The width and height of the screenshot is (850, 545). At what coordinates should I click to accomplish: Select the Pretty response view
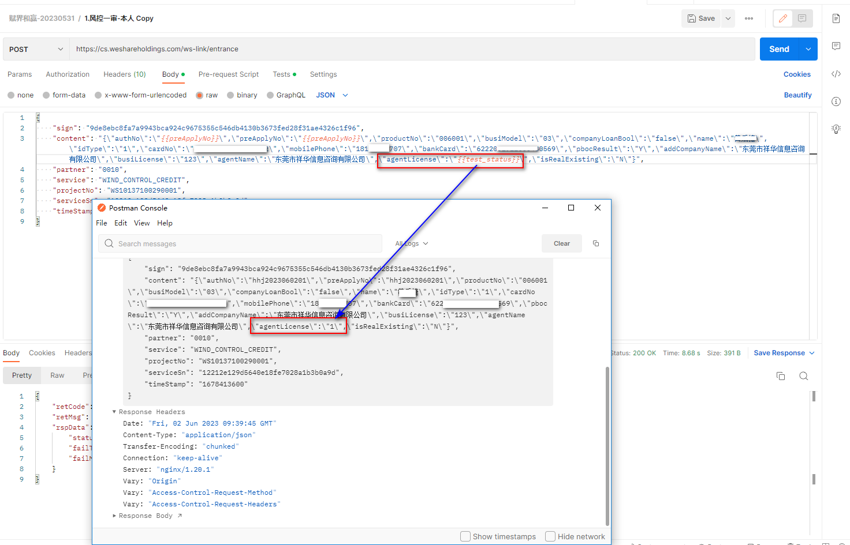(22, 375)
